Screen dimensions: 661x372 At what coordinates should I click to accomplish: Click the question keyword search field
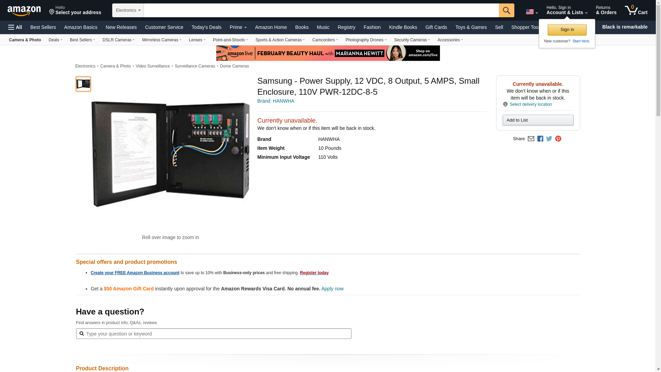coord(213,333)
